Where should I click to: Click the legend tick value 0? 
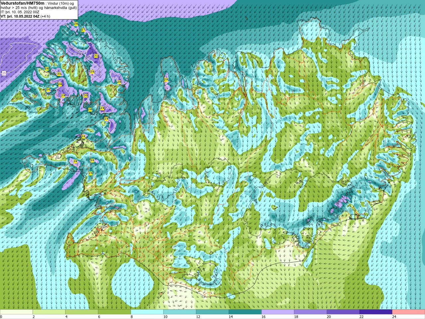point(1,317)
